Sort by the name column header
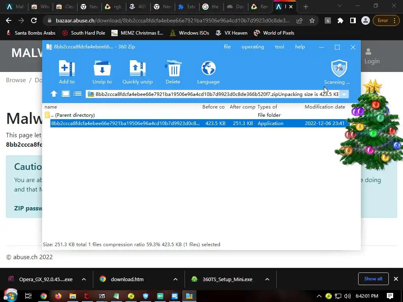This screenshot has height=302, width=403. tap(51, 107)
